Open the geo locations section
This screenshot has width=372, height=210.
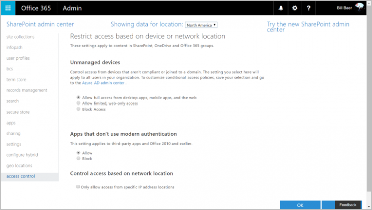pyautogui.click(x=19, y=165)
